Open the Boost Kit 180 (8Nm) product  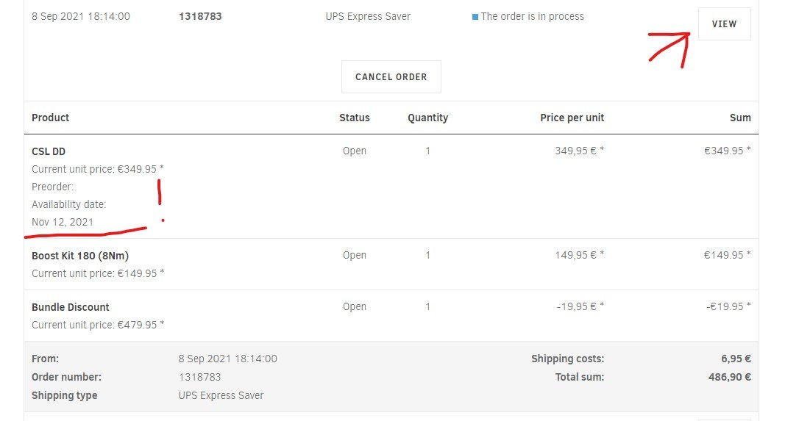coord(80,256)
